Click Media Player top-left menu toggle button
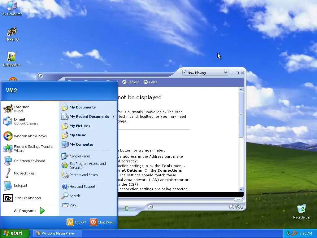 click(41, 76)
